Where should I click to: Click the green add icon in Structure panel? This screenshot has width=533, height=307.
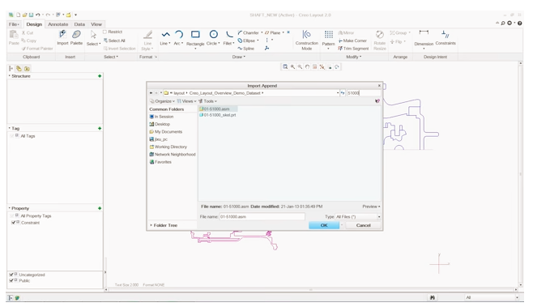click(x=100, y=76)
